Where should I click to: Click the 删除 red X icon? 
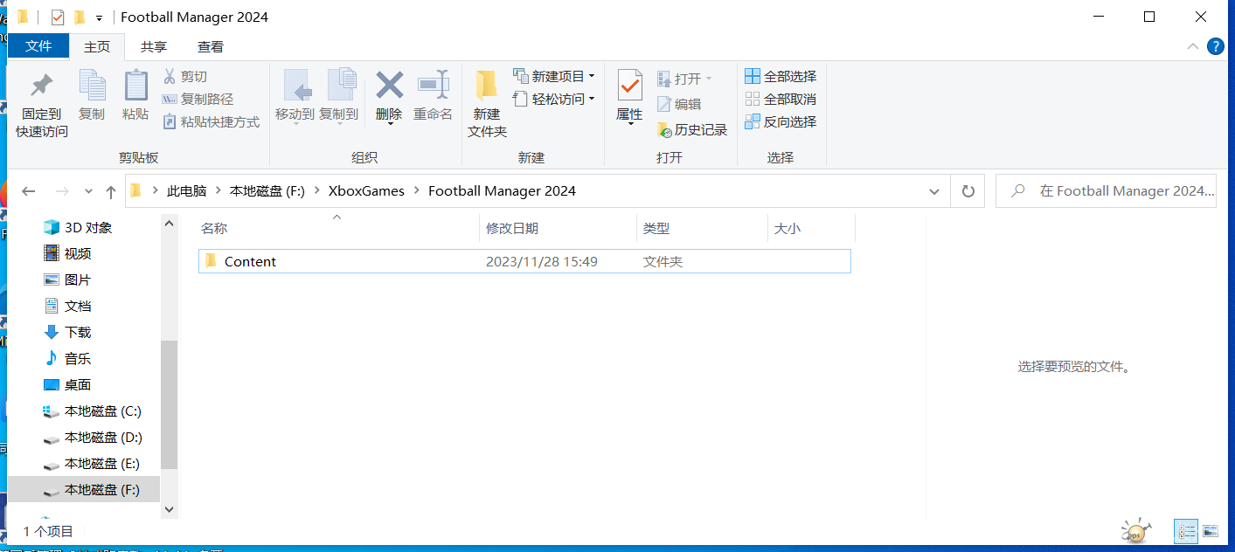389,86
